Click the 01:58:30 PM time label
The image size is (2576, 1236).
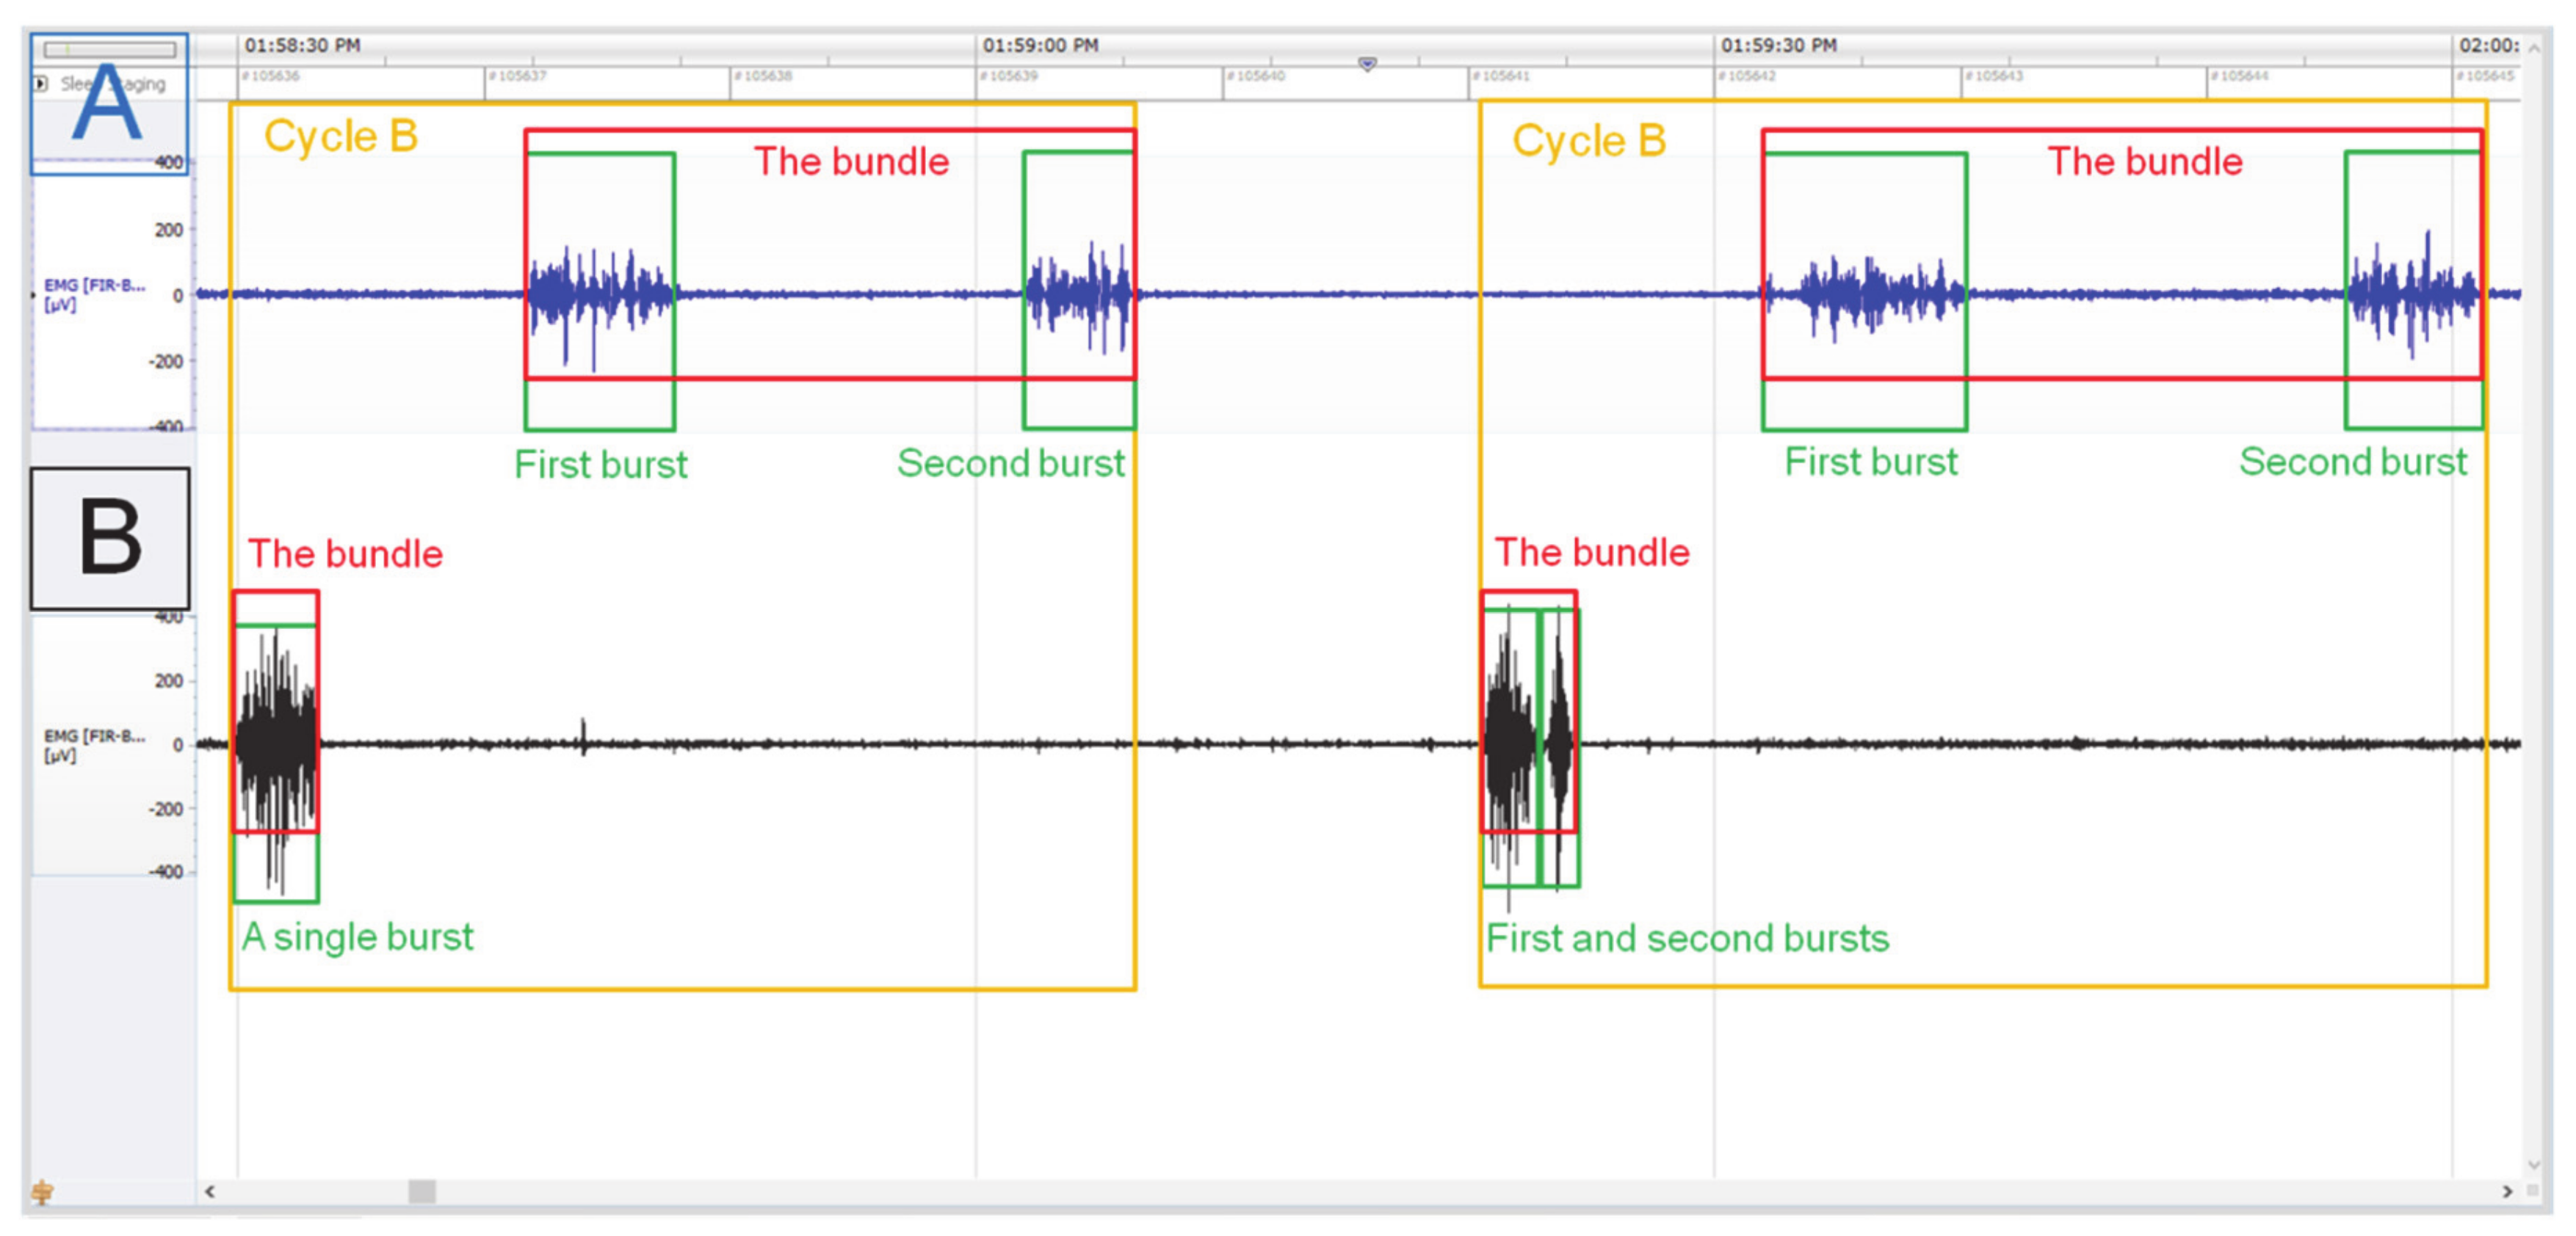(x=302, y=46)
